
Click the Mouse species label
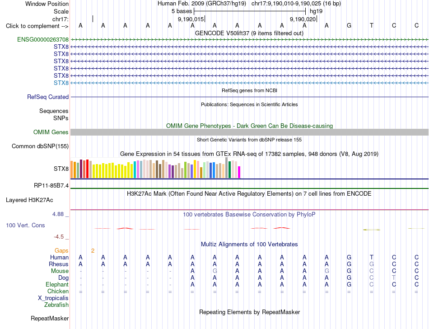pos(60,271)
